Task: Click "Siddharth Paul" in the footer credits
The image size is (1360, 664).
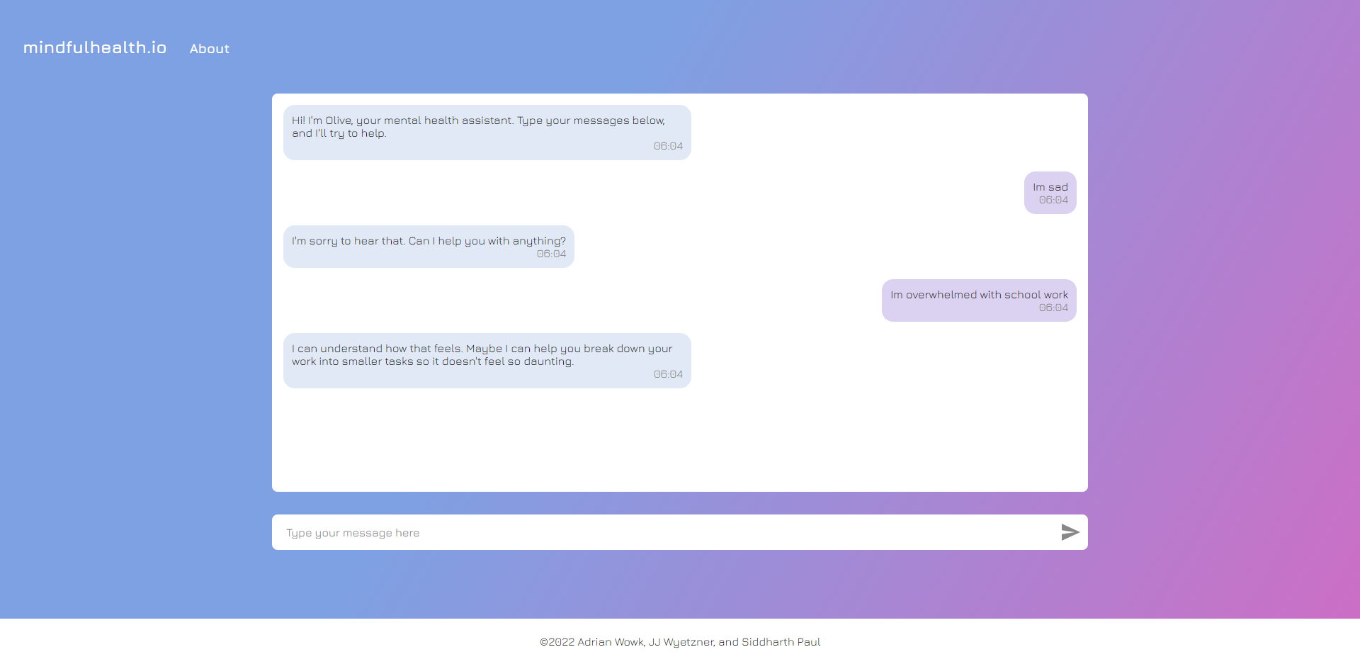Action: click(x=781, y=642)
